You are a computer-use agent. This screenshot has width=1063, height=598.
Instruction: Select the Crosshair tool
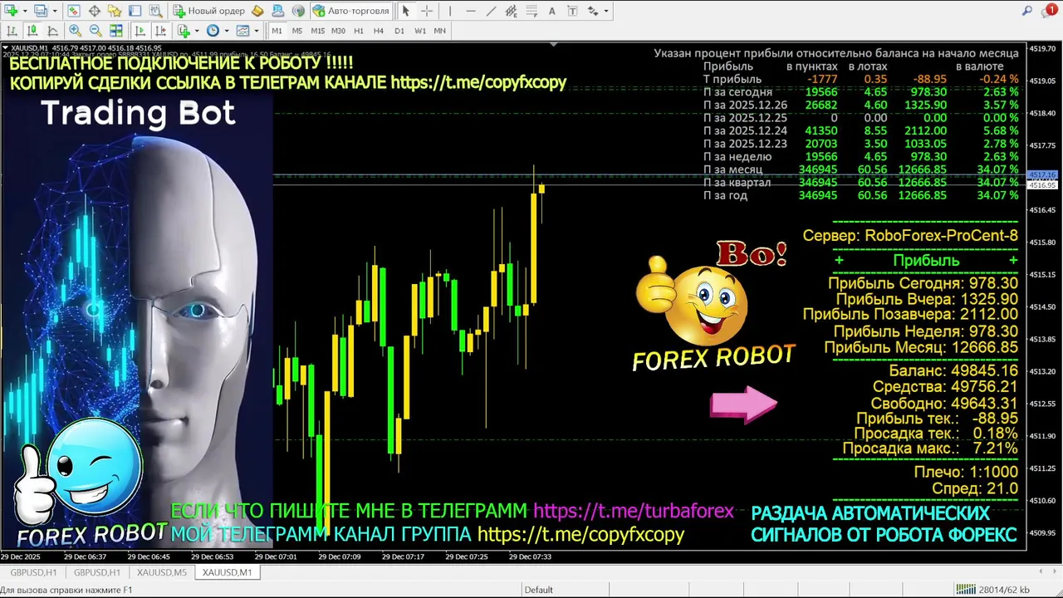tap(427, 11)
